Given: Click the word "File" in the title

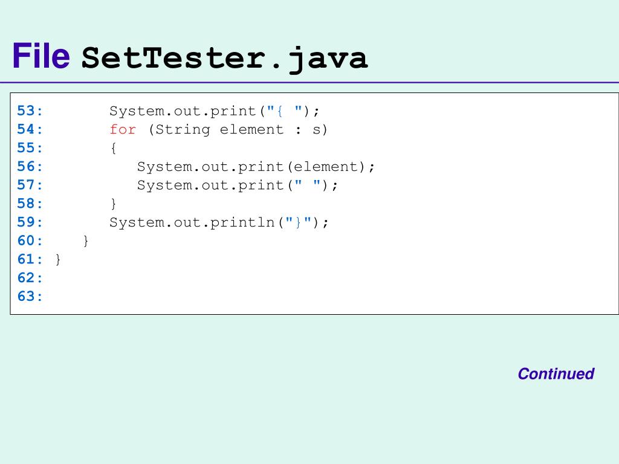Looking at the screenshot, I should [41, 57].
